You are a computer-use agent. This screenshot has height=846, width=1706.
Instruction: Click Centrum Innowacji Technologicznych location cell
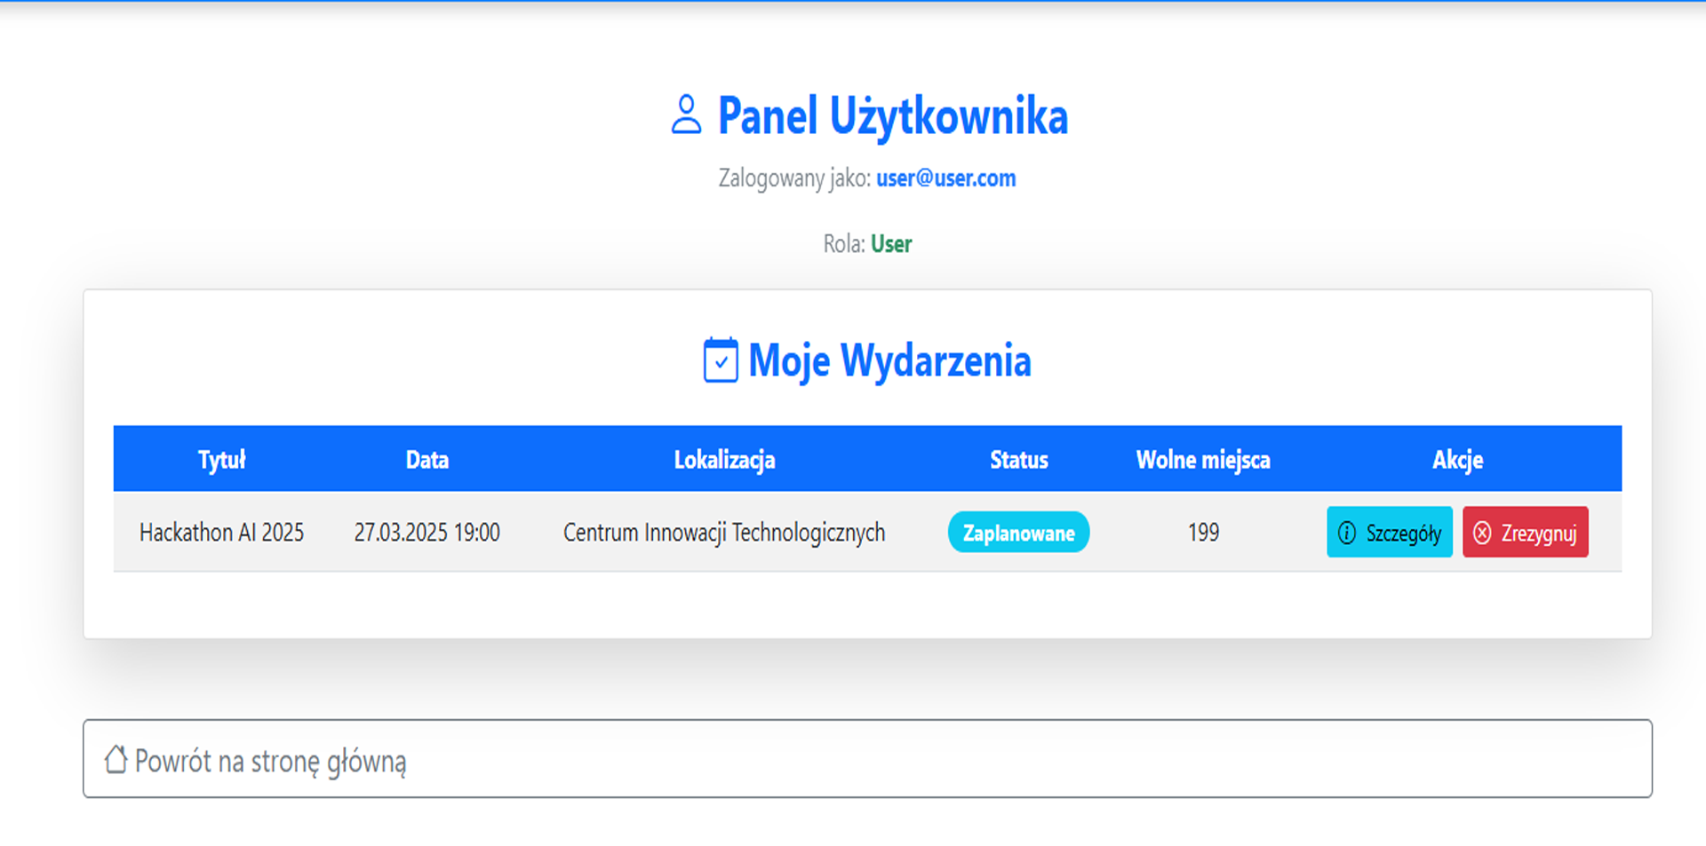pos(724,533)
